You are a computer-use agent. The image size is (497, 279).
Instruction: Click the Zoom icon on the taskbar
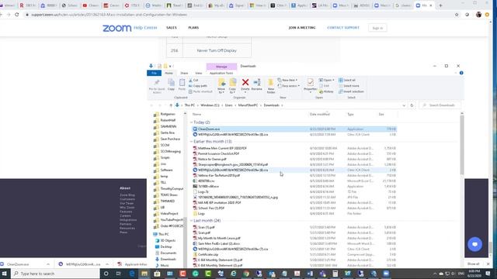386,274
